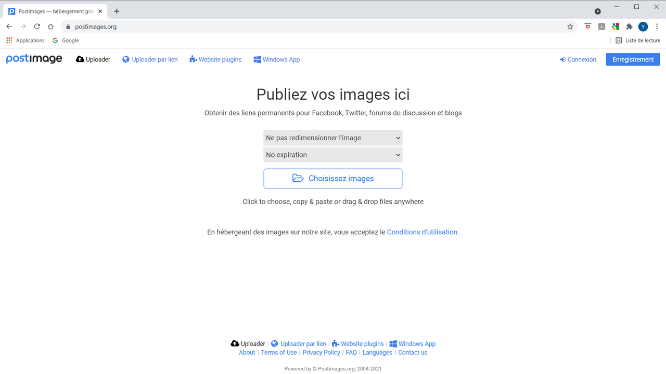Open a new browser tab
Viewport: 666px width, 374px height.
[117, 11]
